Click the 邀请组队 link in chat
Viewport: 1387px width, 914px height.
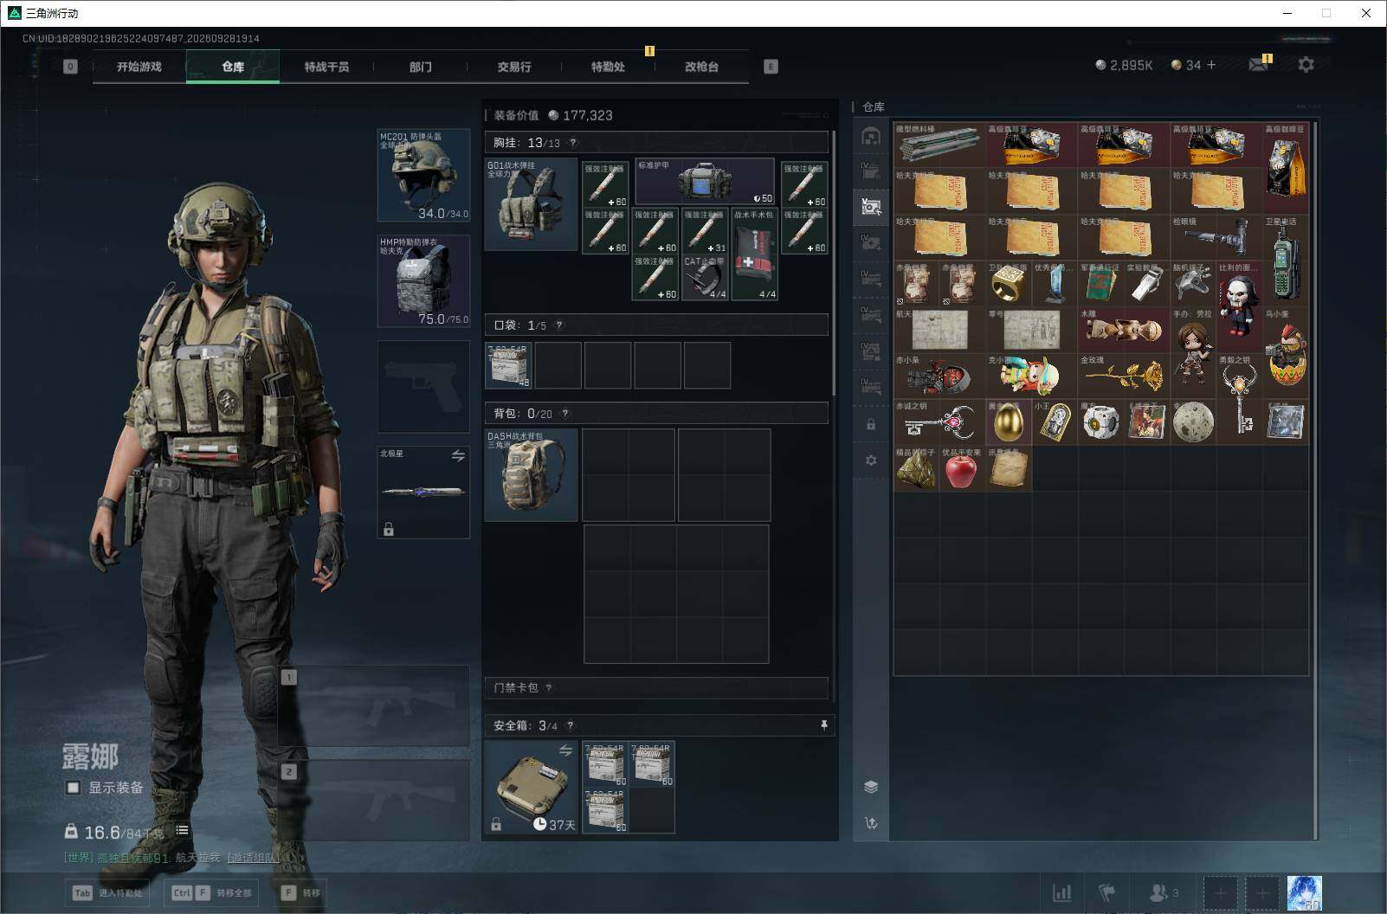click(254, 858)
